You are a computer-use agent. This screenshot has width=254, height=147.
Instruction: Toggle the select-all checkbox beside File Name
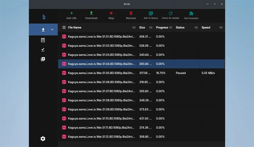64,27
